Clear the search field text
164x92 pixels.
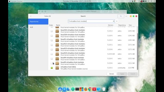tap(114, 21)
